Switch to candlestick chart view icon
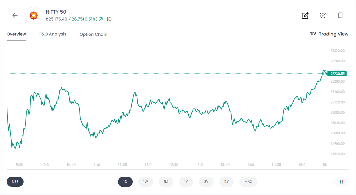The width and height of the screenshot is (356, 195). coord(341,182)
